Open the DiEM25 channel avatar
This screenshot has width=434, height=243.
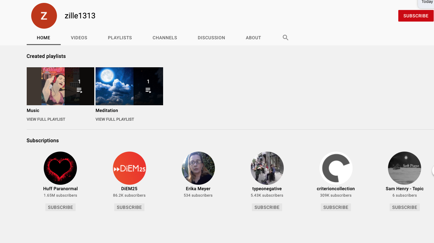[129, 168]
